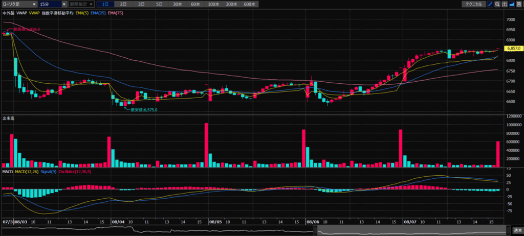Select the 30本 bar count tab

pyautogui.click(x=178, y=4)
